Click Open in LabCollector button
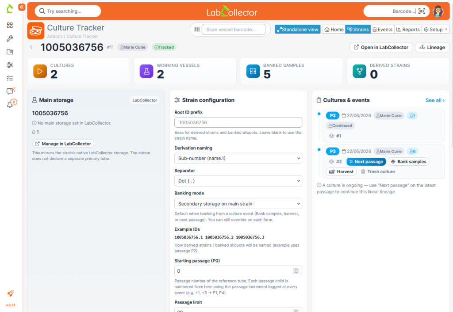The image size is (453, 312). tap(381, 47)
